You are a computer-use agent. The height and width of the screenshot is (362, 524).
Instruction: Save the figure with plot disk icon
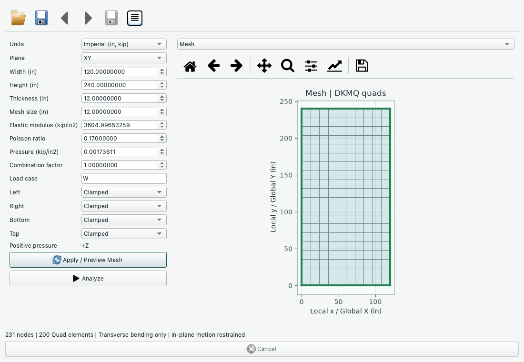click(x=362, y=66)
